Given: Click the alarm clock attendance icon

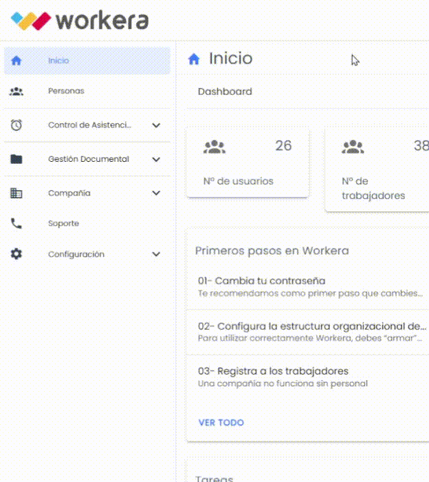Looking at the screenshot, I should coord(16,125).
